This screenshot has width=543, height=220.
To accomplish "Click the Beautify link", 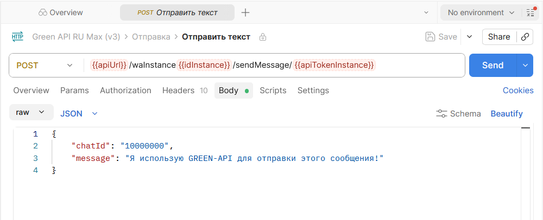I will (506, 114).
